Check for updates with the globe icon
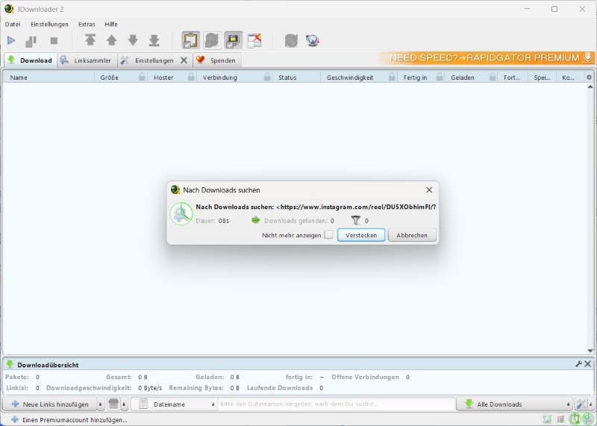This screenshot has height=426, width=597. point(312,40)
